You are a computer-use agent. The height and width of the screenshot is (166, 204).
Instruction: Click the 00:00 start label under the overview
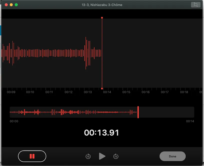tap(14, 121)
